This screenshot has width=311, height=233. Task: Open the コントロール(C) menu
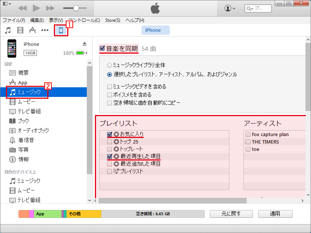84,20
